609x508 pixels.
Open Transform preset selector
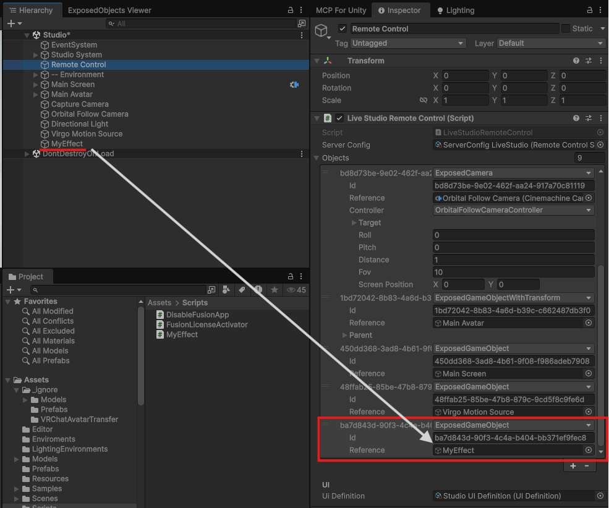[589, 61]
